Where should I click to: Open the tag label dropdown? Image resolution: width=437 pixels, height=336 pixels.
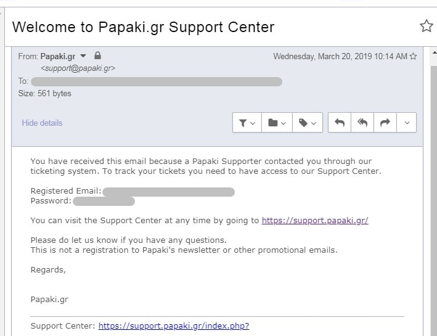(308, 123)
